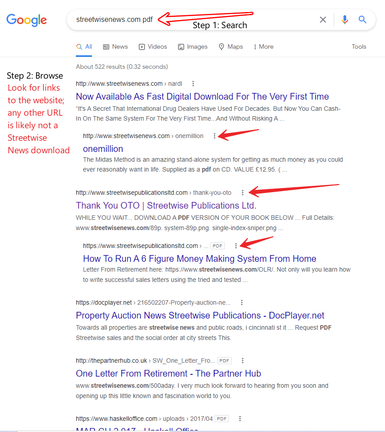Open 'Thank You OTO | Streetwise Publications Ltd.' link

pyautogui.click(x=166, y=206)
